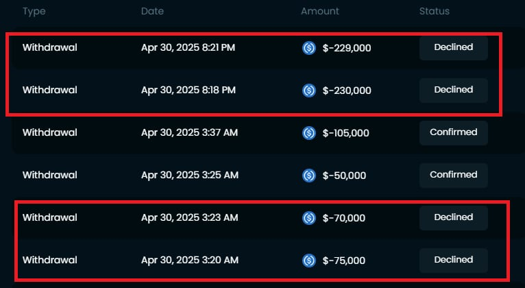Click Withdrawal label in 3:25 AM row
The image size is (525, 288).
[49, 176]
